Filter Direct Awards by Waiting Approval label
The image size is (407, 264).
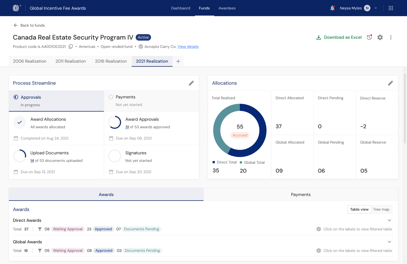(68, 229)
